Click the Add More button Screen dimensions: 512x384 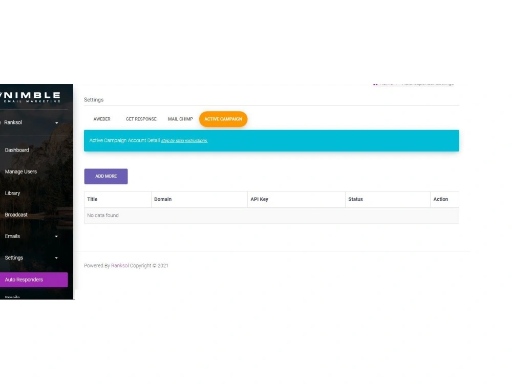106,176
